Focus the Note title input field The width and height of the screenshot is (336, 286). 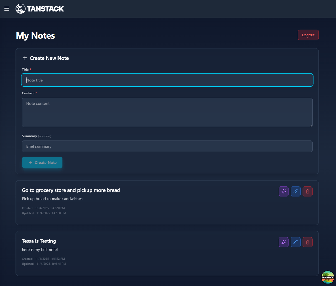click(x=167, y=80)
